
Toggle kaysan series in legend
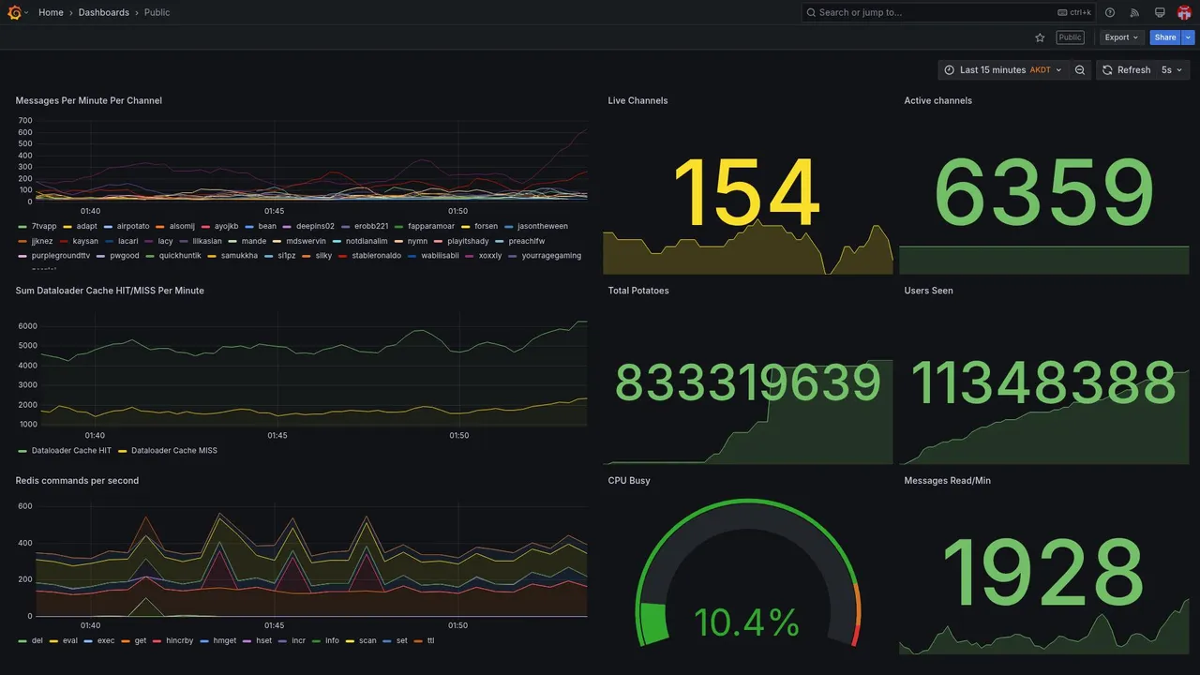click(x=85, y=241)
